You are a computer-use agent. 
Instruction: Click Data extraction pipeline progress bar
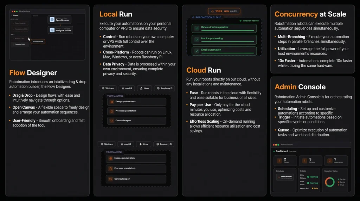tap(227, 31)
